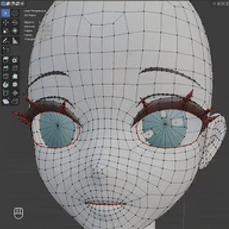Set selection mode to intersect
The height and width of the screenshot is (229, 229).
tap(22, 4)
